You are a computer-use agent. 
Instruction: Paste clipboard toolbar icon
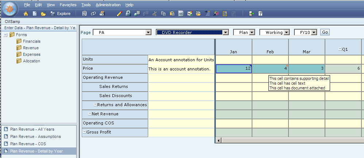tap(172, 14)
